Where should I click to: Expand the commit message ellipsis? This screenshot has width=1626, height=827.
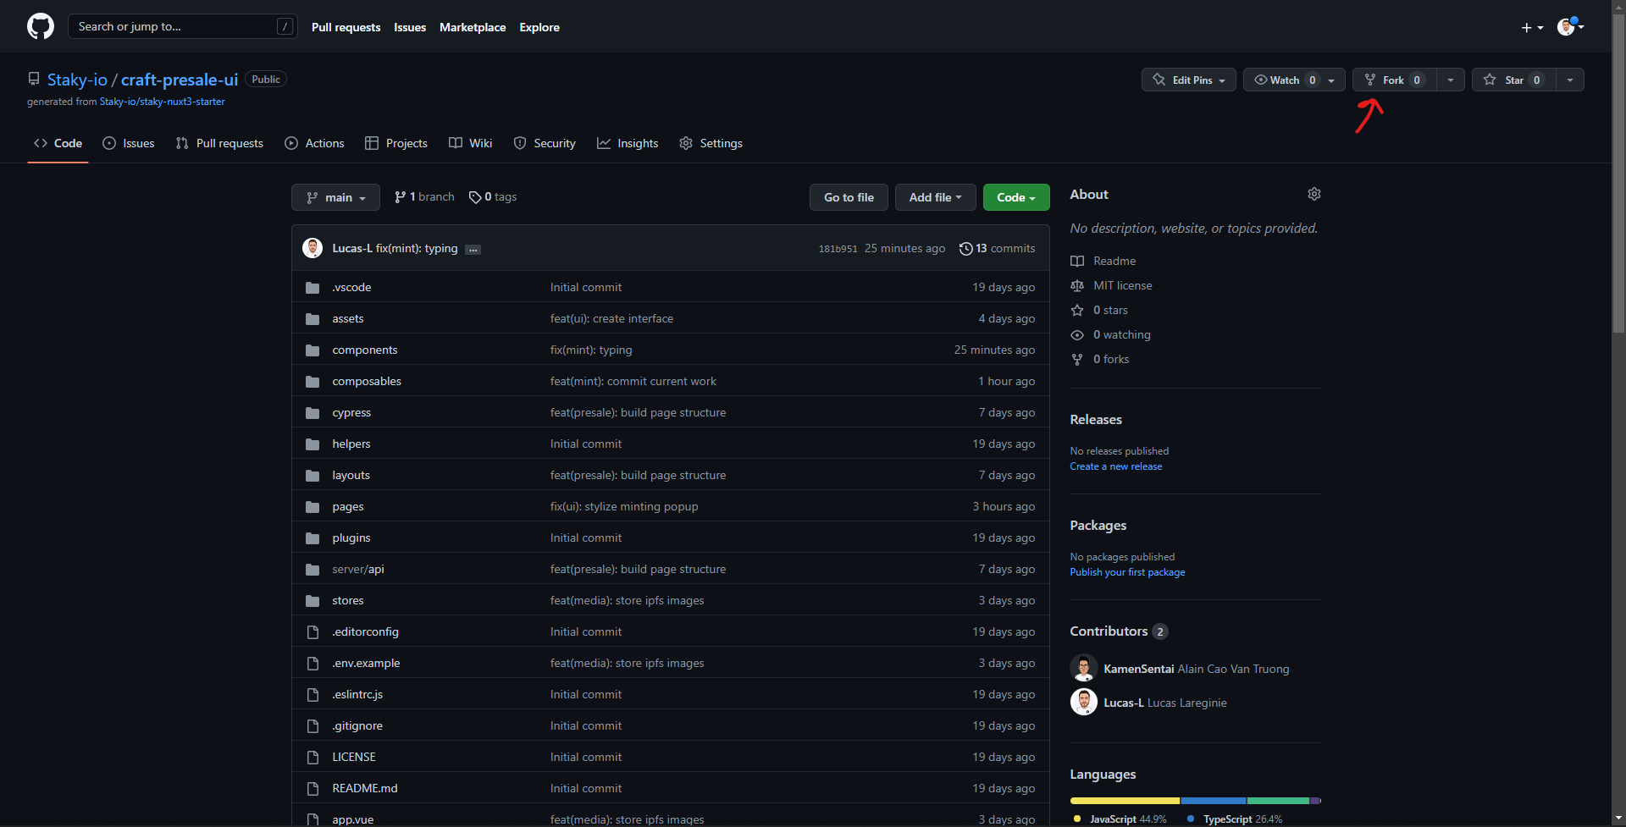[473, 250]
